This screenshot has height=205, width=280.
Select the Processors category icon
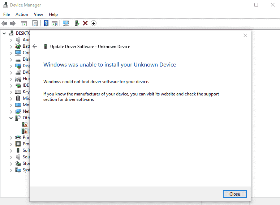point(18,144)
